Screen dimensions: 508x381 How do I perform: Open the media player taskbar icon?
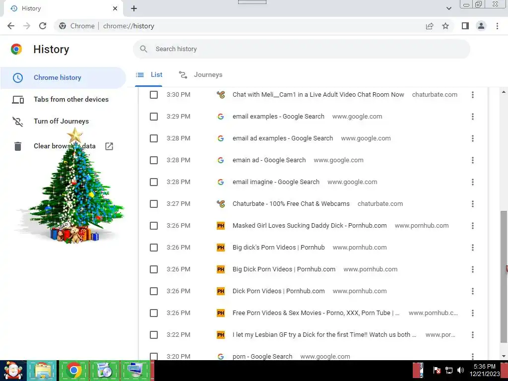pyautogui.click(x=105, y=371)
